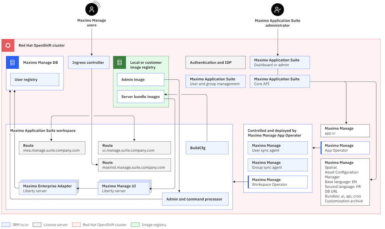Image resolution: width=385 pixels, height=229 pixels.
Task: Click the Maximo Application Suite administrator icon
Action: 278,10
